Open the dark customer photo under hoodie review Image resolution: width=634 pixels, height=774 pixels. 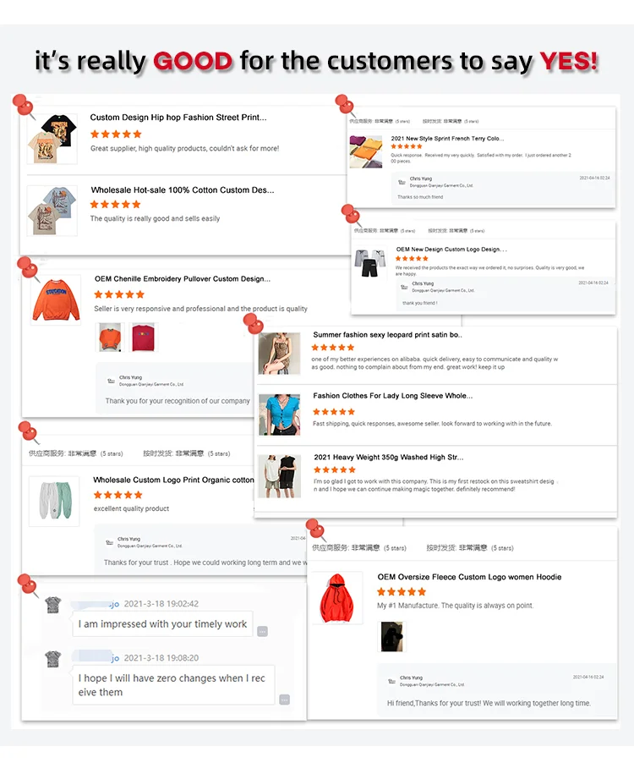[392, 637]
